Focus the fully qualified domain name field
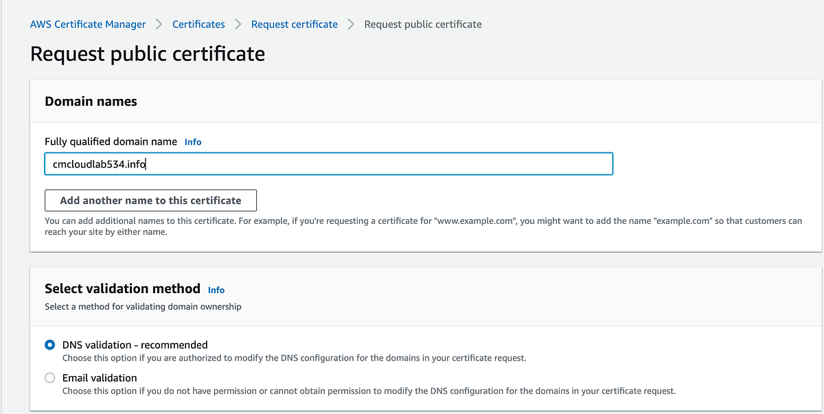824x414 pixels. coord(328,163)
